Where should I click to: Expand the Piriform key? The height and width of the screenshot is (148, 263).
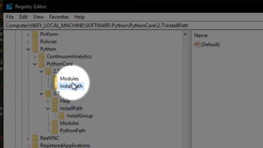tap(28, 35)
